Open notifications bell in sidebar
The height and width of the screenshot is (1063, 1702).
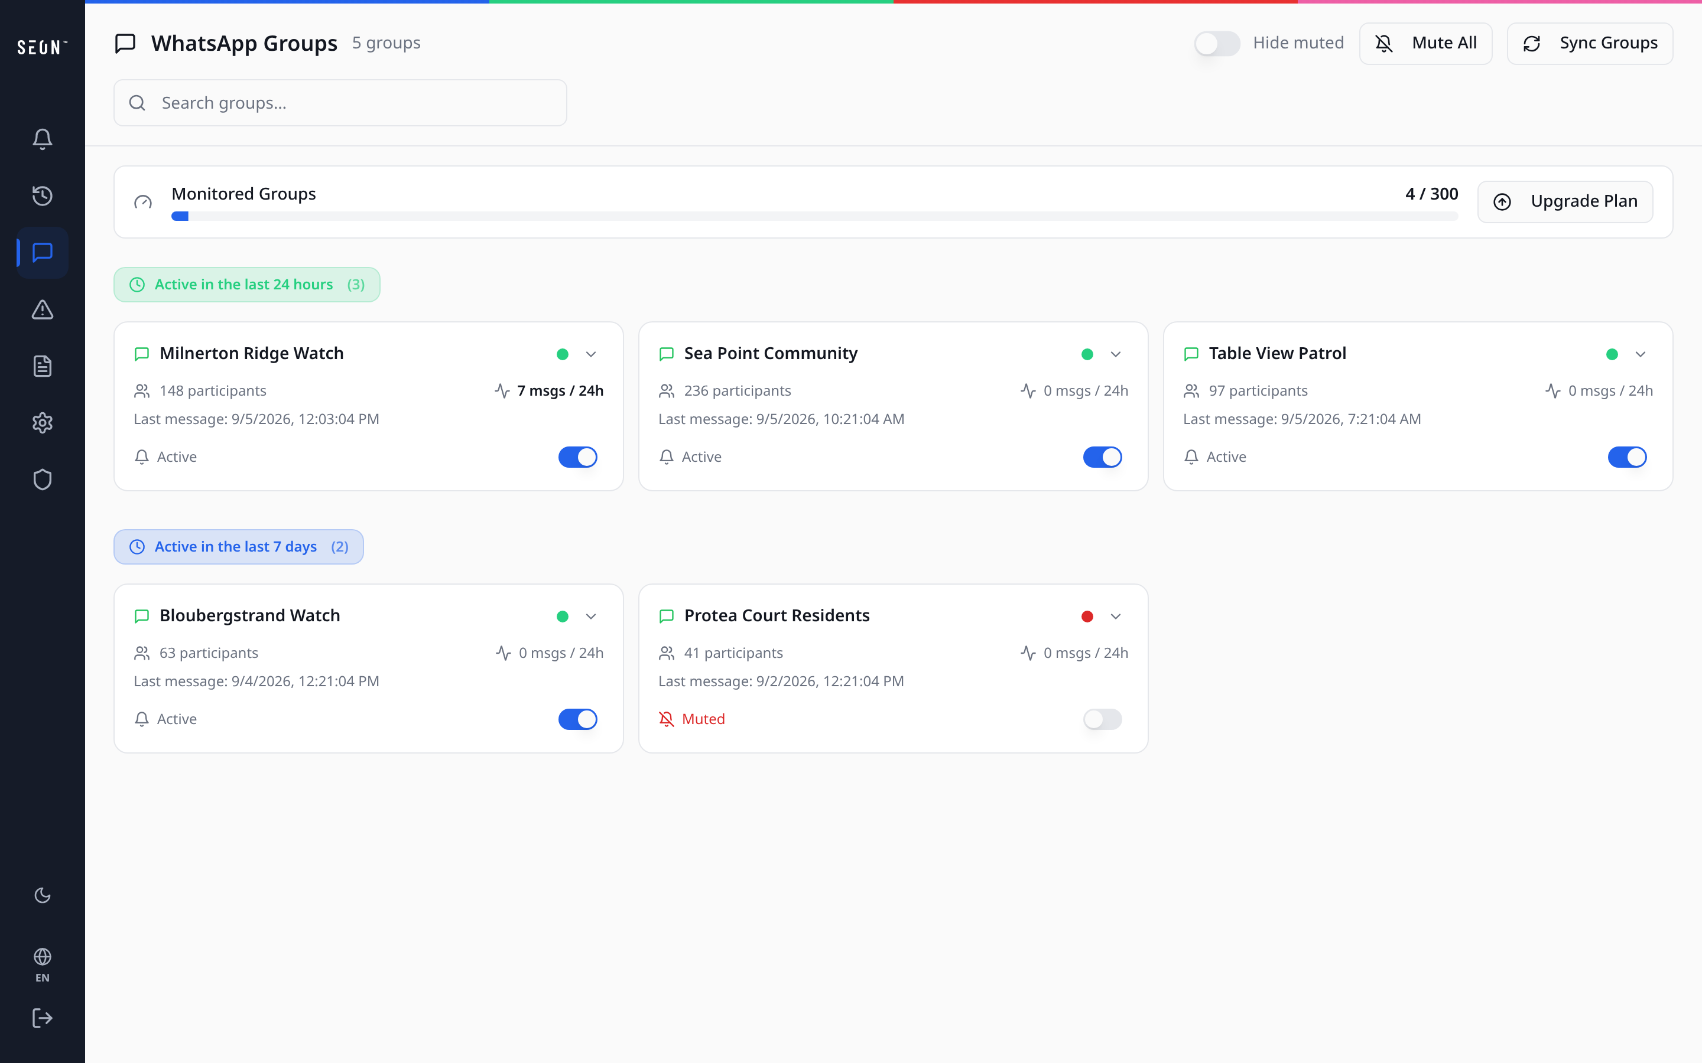tap(42, 139)
